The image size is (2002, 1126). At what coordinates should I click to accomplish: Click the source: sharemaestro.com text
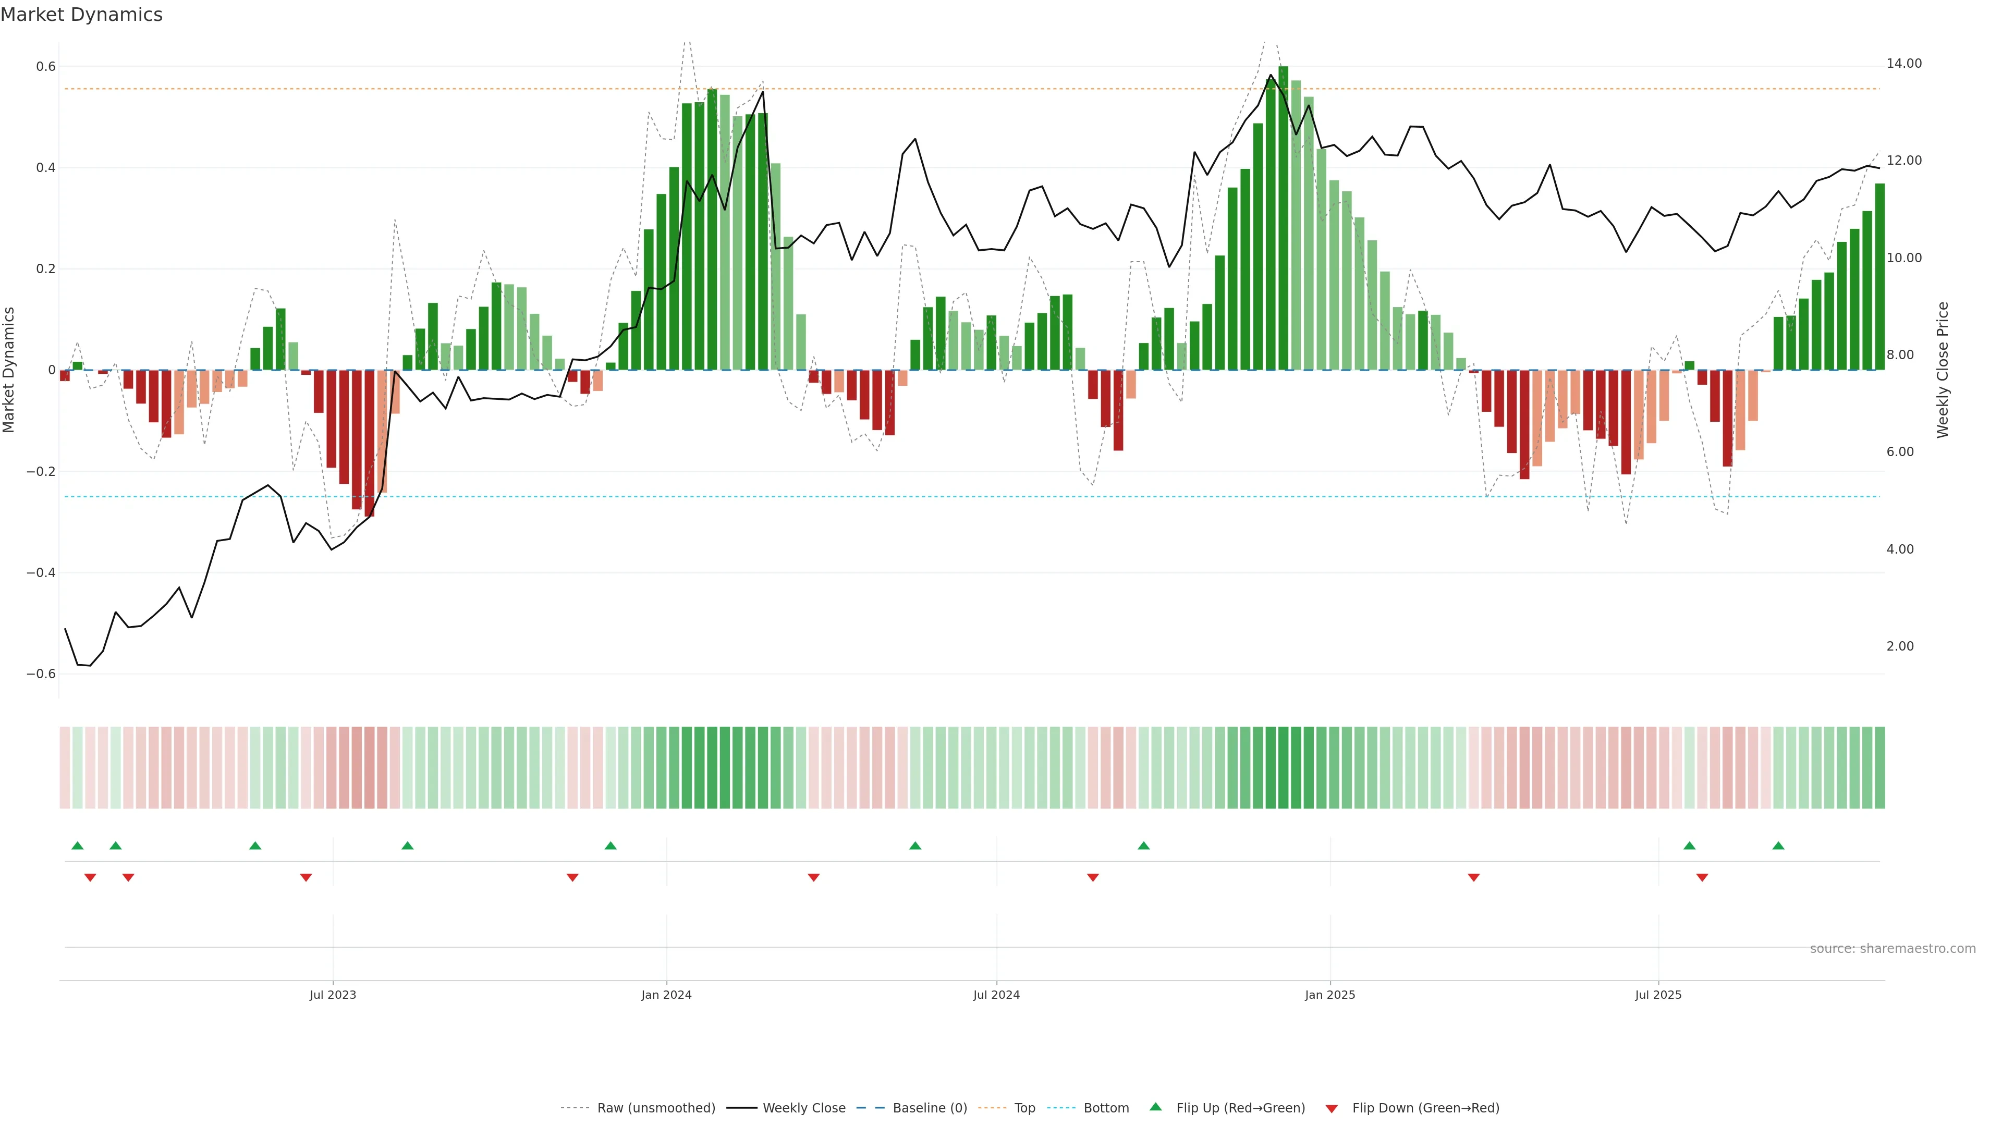(x=1893, y=948)
